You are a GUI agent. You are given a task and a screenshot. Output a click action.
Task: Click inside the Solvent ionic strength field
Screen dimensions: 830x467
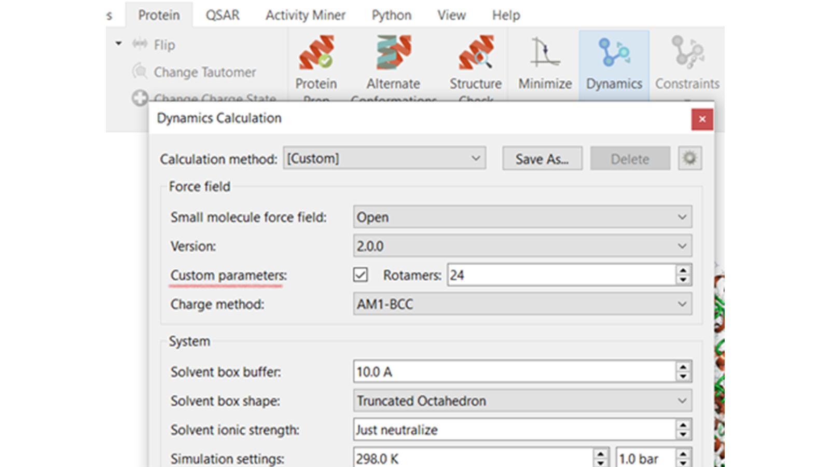[x=514, y=430]
